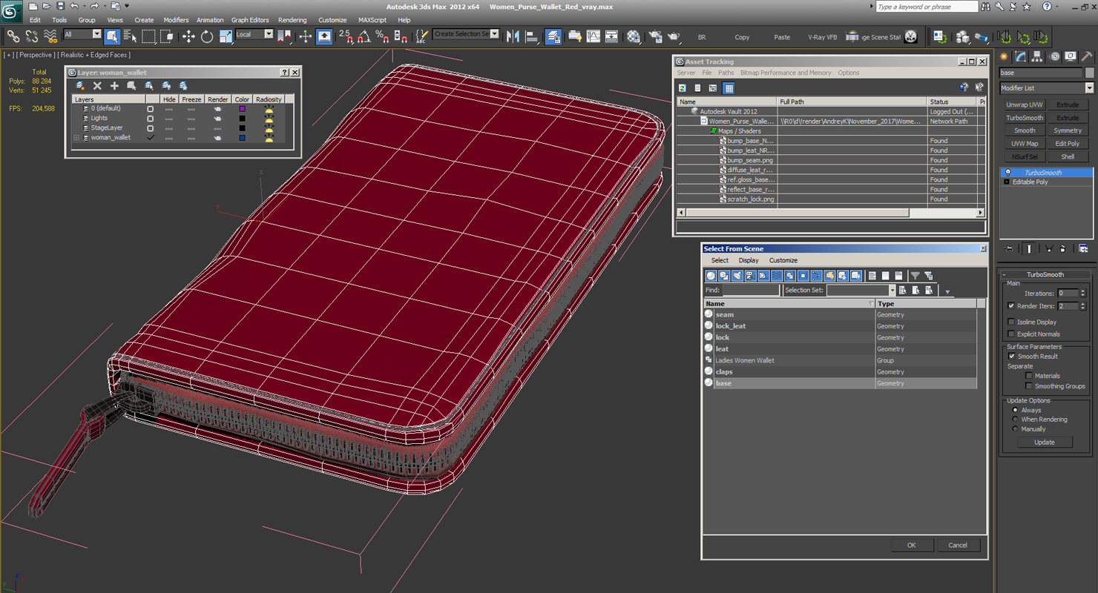
Task: Click the OK button in Select From Scene
Action: point(911,545)
